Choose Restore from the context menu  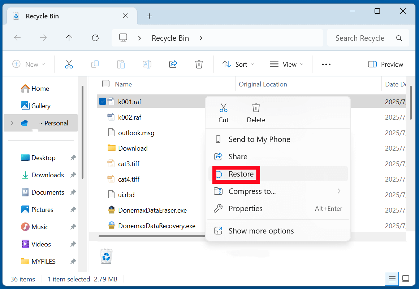click(241, 174)
